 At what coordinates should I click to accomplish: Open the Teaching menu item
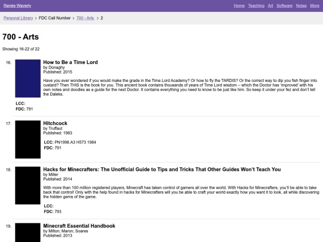(256, 6)
